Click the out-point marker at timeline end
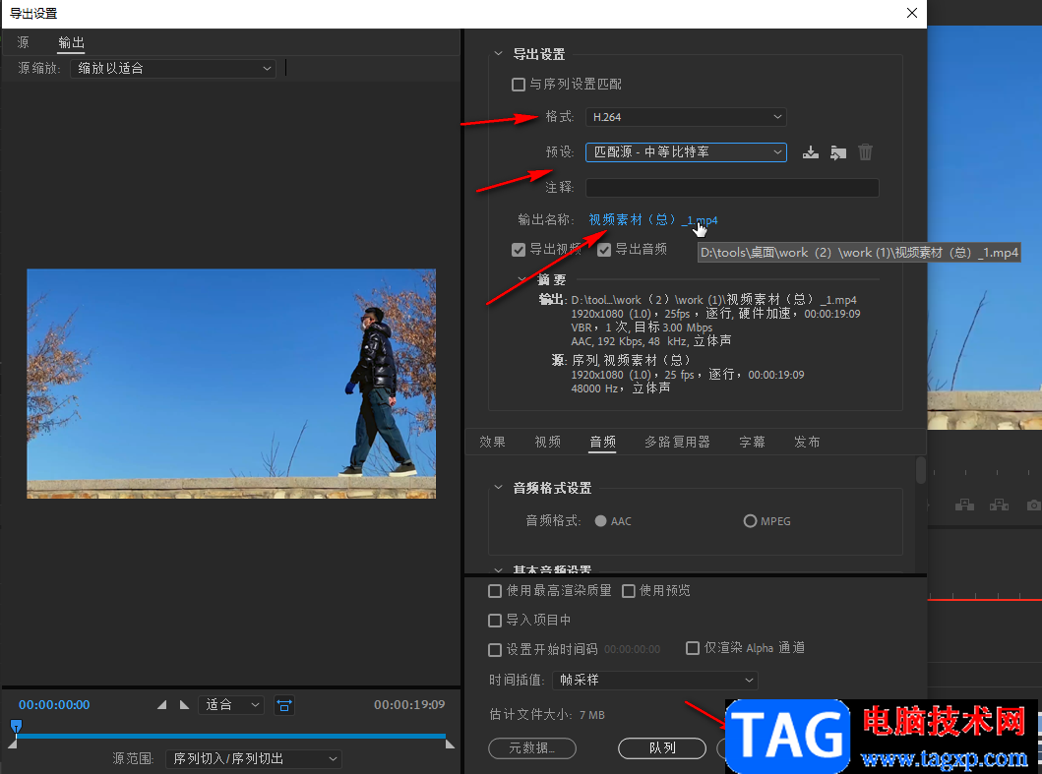The image size is (1042, 774). click(x=450, y=744)
